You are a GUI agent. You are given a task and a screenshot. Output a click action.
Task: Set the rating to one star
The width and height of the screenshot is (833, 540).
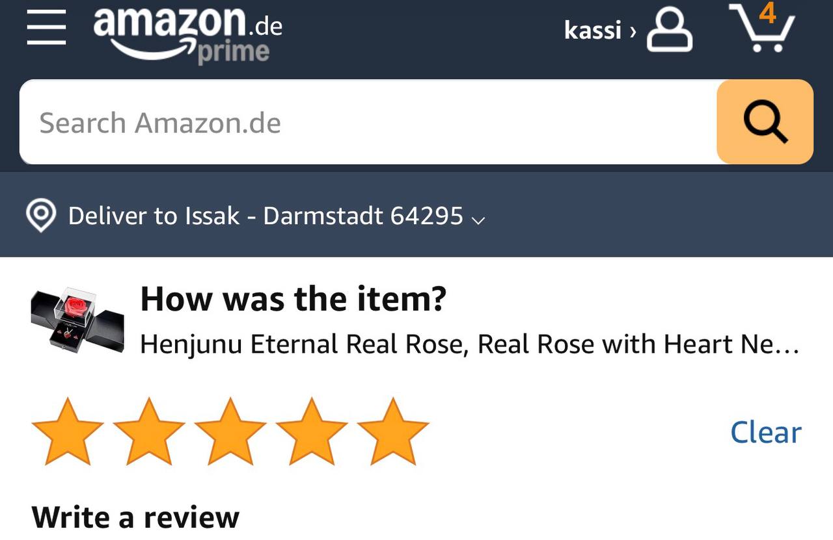click(x=68, y=431)
